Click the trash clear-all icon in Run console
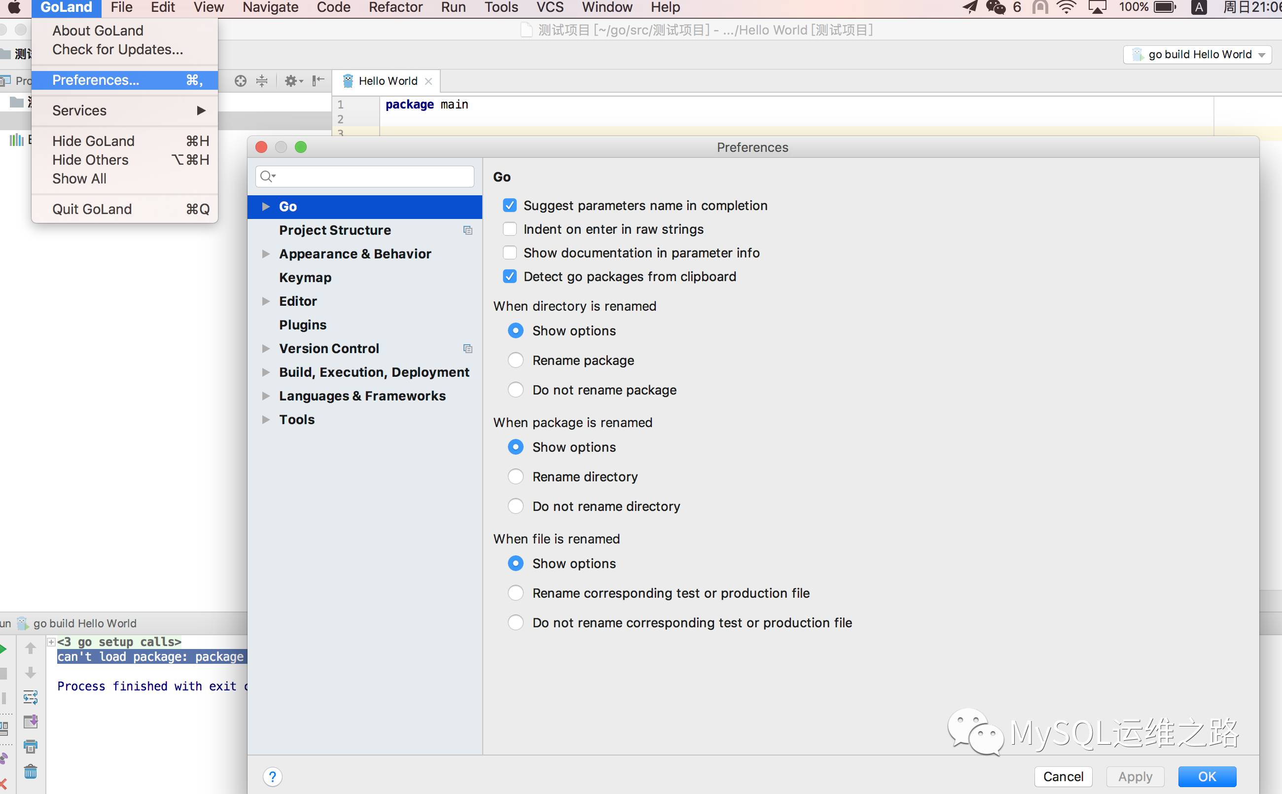 tap(31, 771)
